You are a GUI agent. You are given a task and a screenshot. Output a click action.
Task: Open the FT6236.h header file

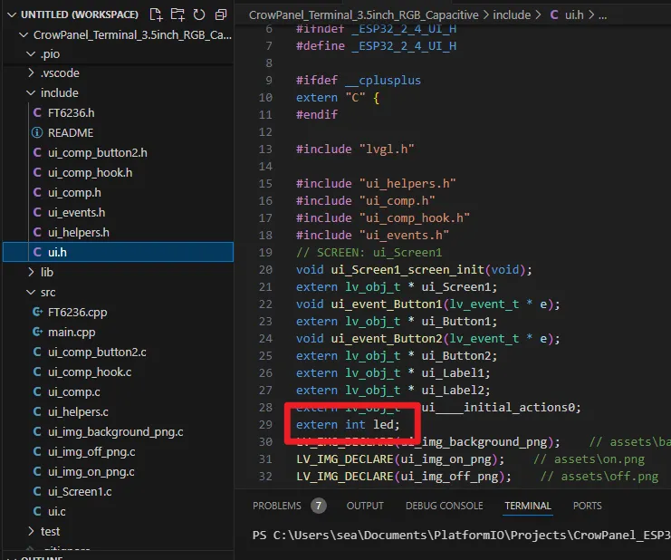coord(71,112)
